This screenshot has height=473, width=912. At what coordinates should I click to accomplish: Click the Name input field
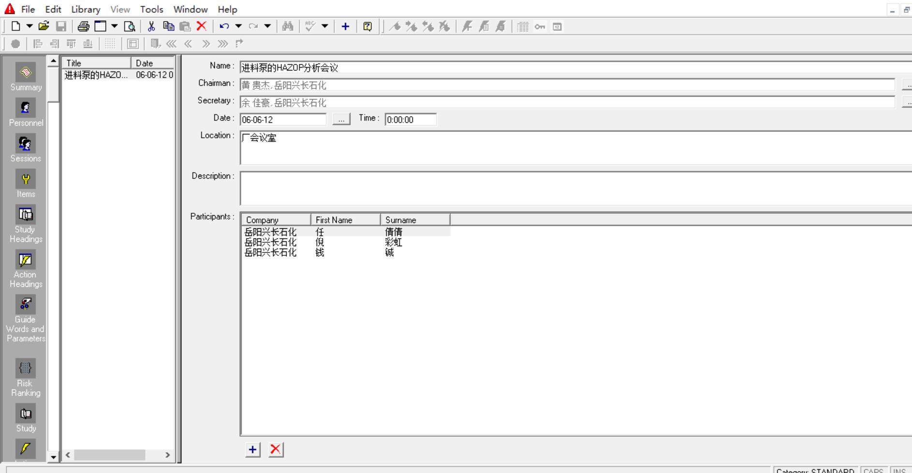[x=576, y=68]
